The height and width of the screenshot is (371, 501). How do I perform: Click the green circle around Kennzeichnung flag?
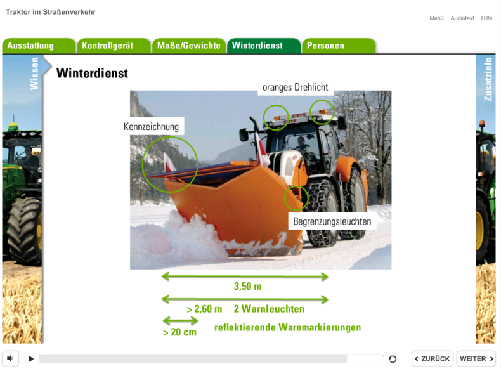[170, 165]
